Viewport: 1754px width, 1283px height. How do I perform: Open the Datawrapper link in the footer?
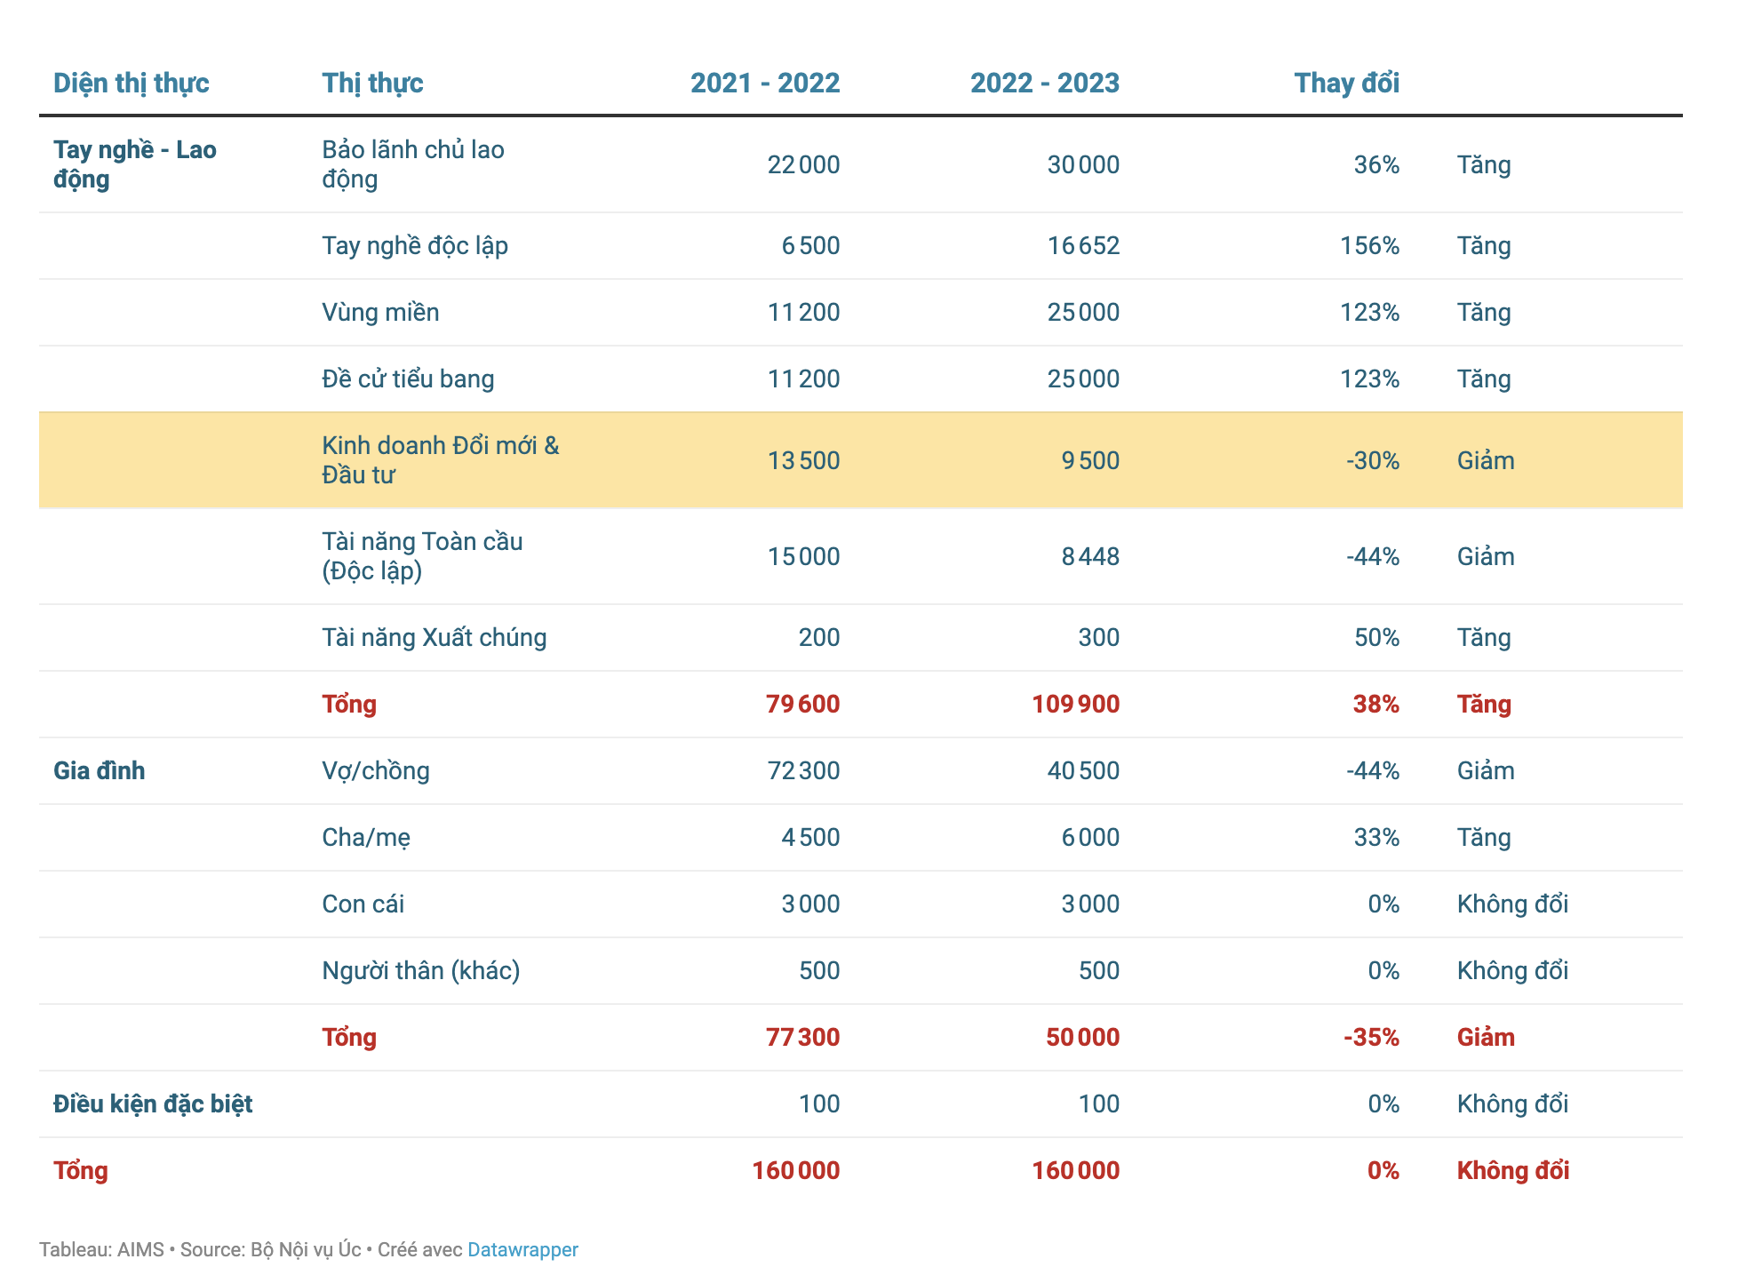coord(522,1249)
